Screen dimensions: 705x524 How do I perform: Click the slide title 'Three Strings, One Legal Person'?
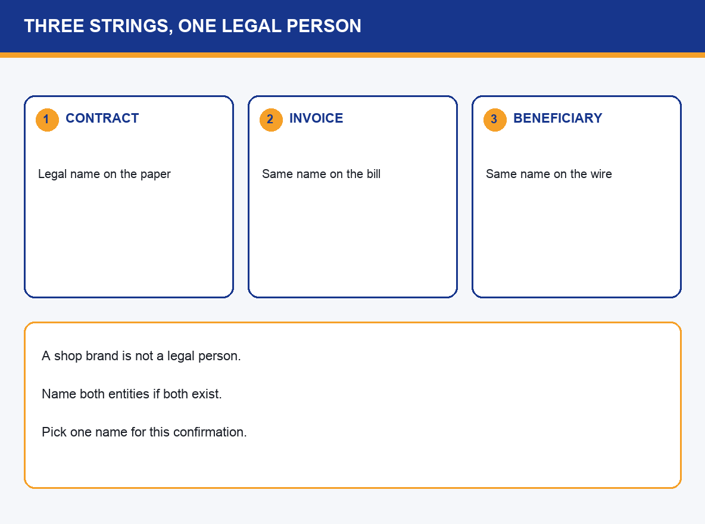click(x=192, y=26)
